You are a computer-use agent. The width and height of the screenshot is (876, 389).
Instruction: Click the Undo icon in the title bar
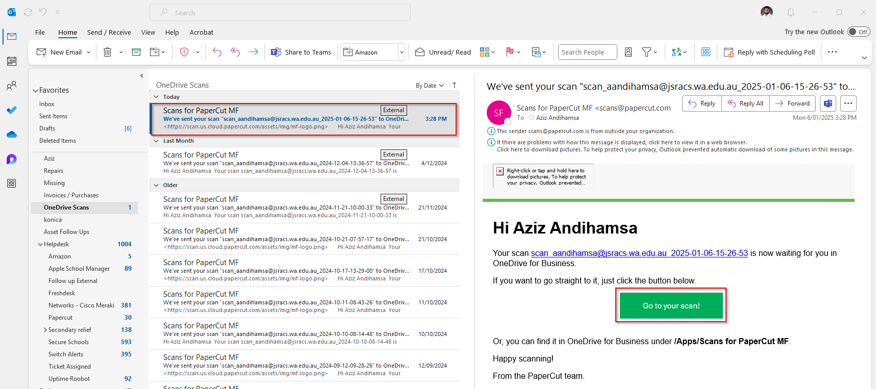pos(43,12)
